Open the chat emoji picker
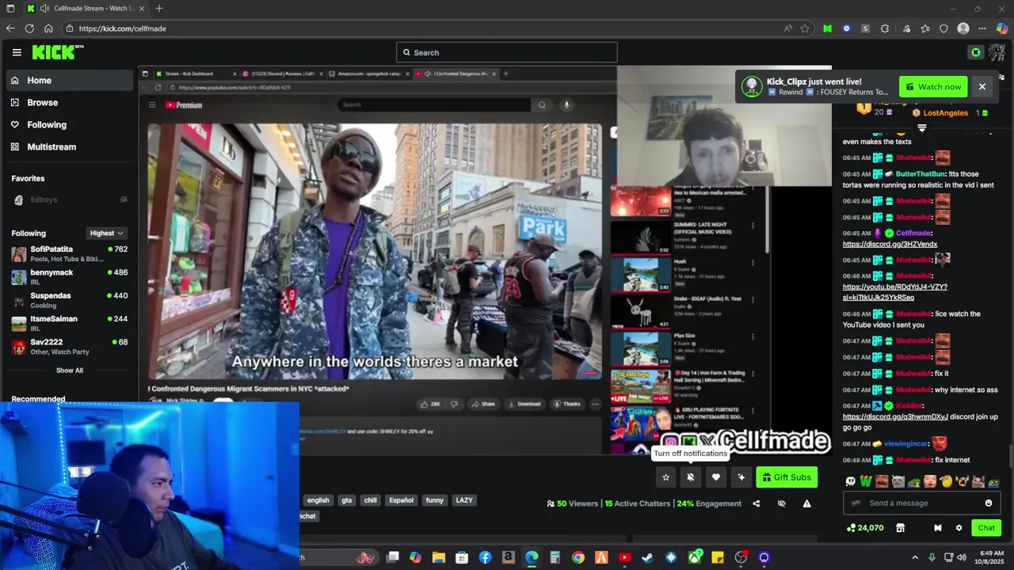This screenshot has width=1014, height=570. pyautogui.click(x=989, y=503)
